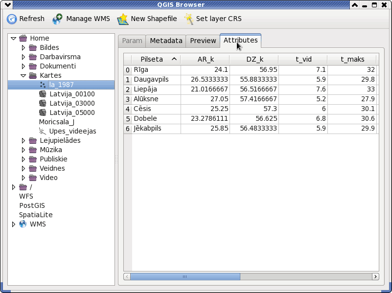Viewport: 392px width, 293px height.
Task: Click the Home folder icon
Action: (x=23, y=38)
